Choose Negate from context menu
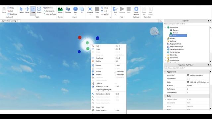The width and height of the screenshot is (212, 119). pyautogui.click(x=109, y=74)
